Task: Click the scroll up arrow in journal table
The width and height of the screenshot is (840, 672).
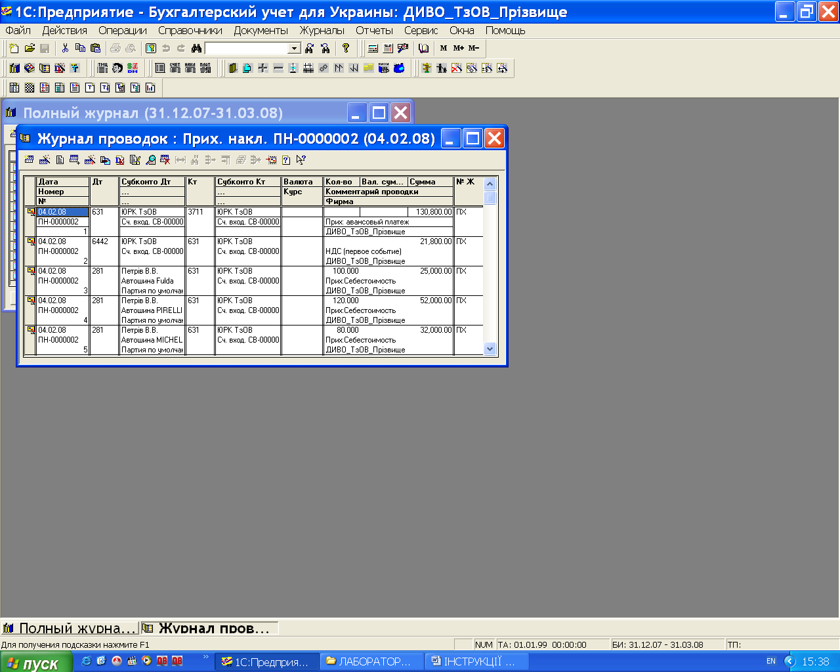Action: pyautogui.click(x=490, y=184)
